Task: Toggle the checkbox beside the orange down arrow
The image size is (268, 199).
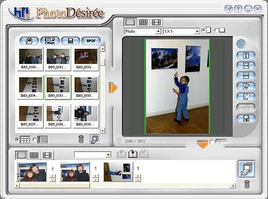Action: click(212, 142)
